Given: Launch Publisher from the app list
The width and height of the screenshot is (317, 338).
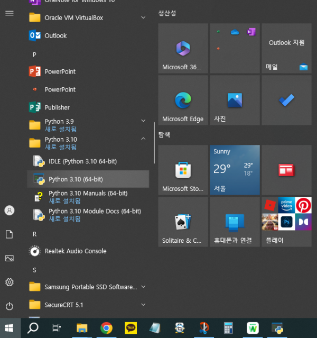Looking at the screenshot, I should [88, 107].
